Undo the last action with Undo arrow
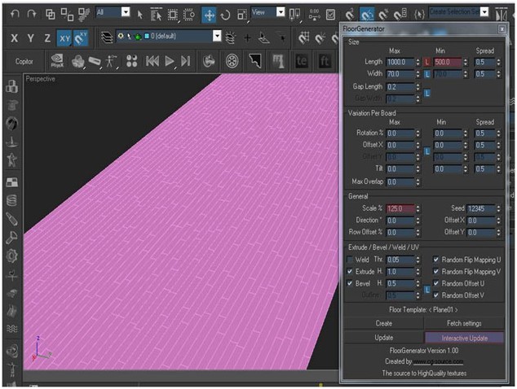517x389 pixels. click(15, 14)
